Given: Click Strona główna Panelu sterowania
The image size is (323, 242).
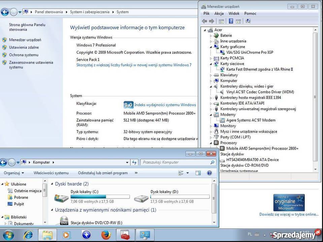Looking at the screenshot, I should point(27,27).
